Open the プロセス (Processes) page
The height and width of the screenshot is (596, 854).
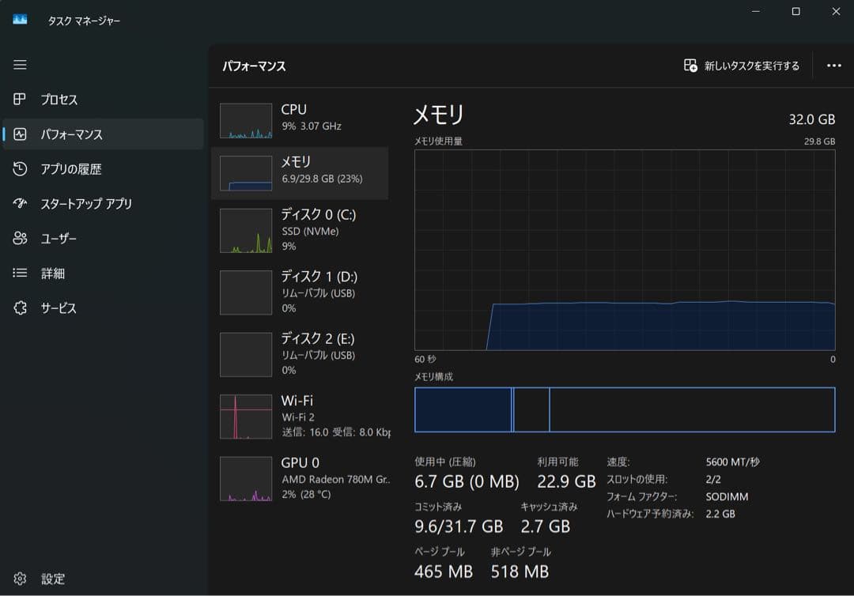click(x=63, y=99)
